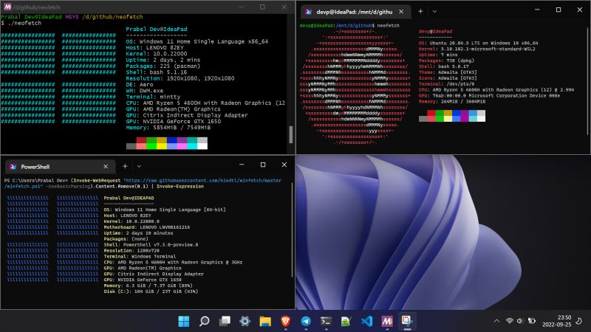Click 'OS: Windows 11 Home Single Language x86_64'
The width and height of the screenshot is (591, 332).
pos(197,41)
